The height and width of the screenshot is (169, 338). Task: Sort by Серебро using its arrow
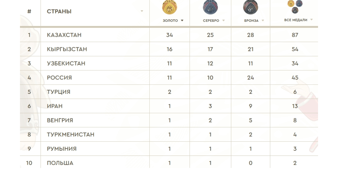(223, 20)
